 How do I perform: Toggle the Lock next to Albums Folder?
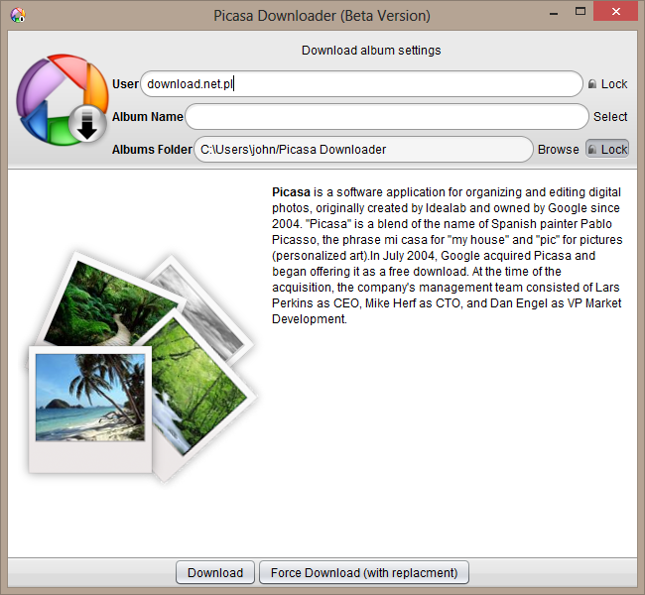pyautogui.click(x=607, y=150)
